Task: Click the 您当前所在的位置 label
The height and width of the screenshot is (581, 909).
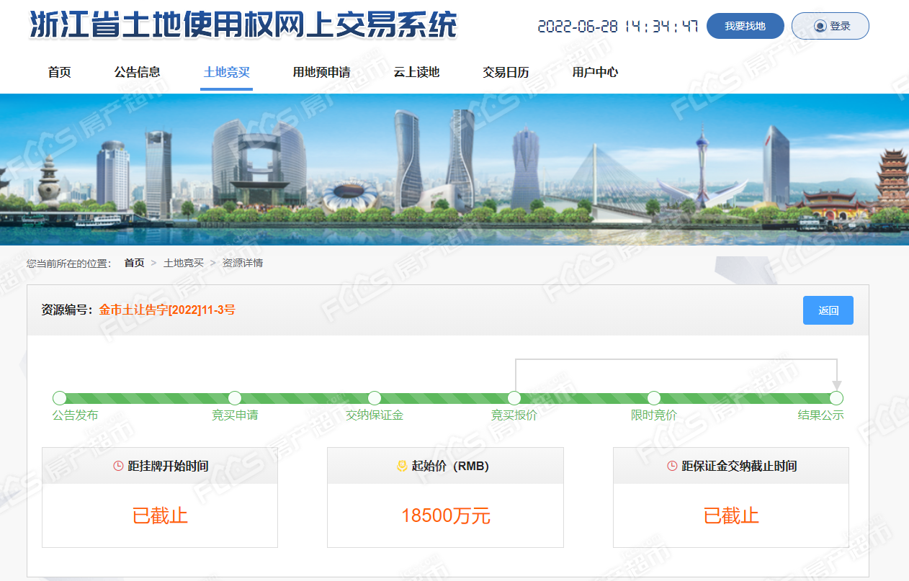Action: point(69,264)
